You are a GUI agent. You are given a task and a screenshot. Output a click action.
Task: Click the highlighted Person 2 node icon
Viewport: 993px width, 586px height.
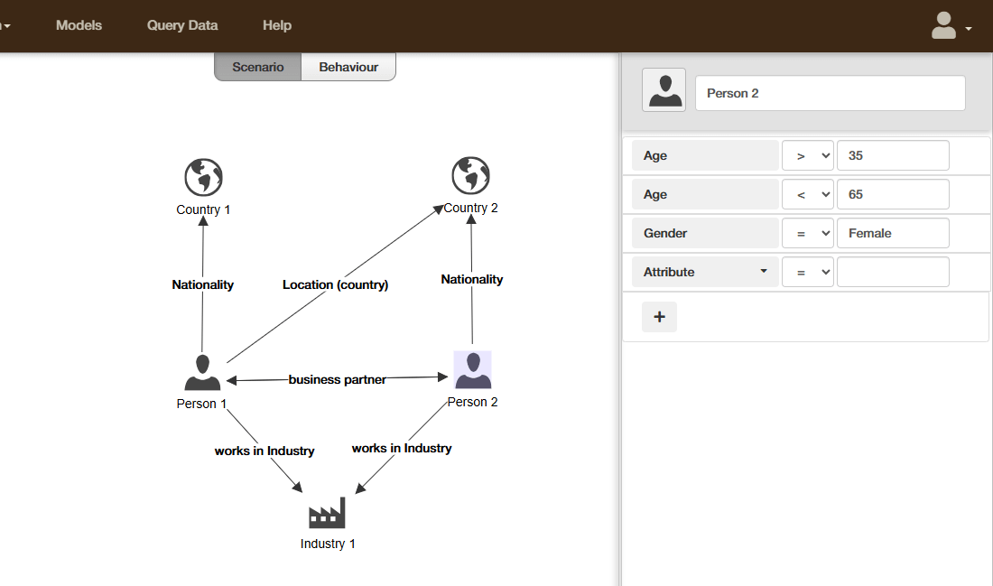tap(472, 370)
